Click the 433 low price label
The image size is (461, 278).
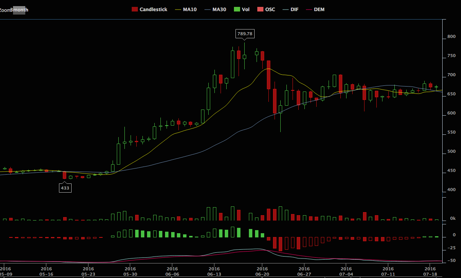point(65,188)
